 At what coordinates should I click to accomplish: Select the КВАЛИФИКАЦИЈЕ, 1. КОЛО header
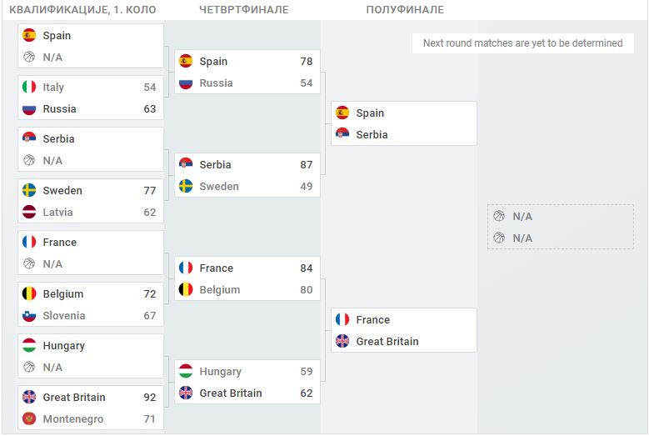[82, 10]
